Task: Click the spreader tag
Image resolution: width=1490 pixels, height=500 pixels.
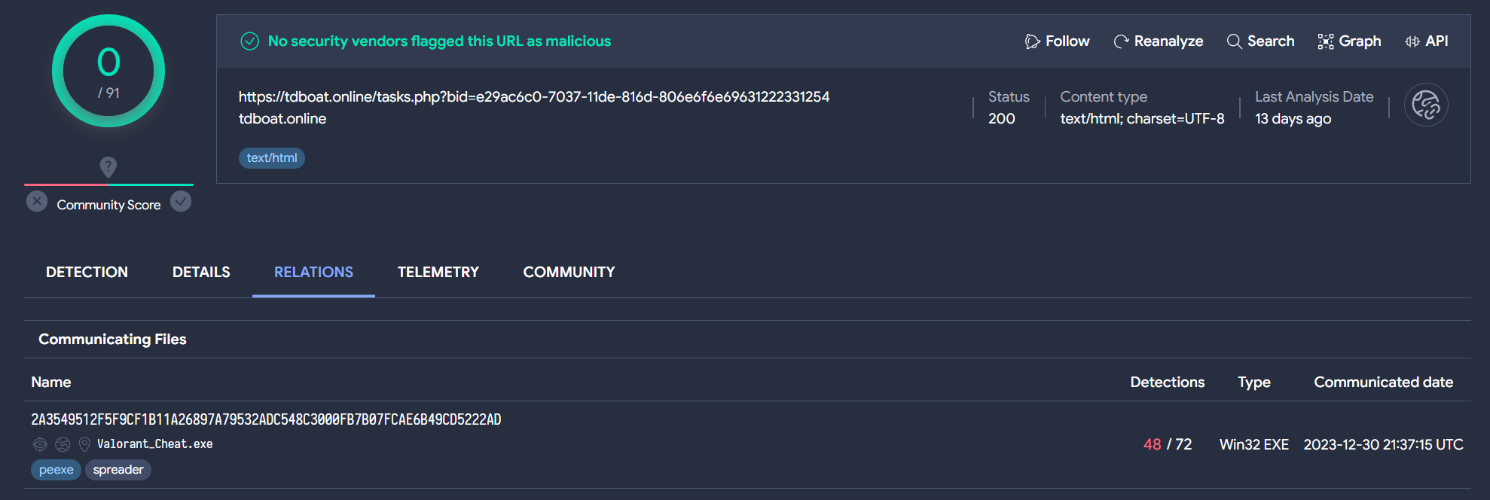Action: (x=118, y=470)
